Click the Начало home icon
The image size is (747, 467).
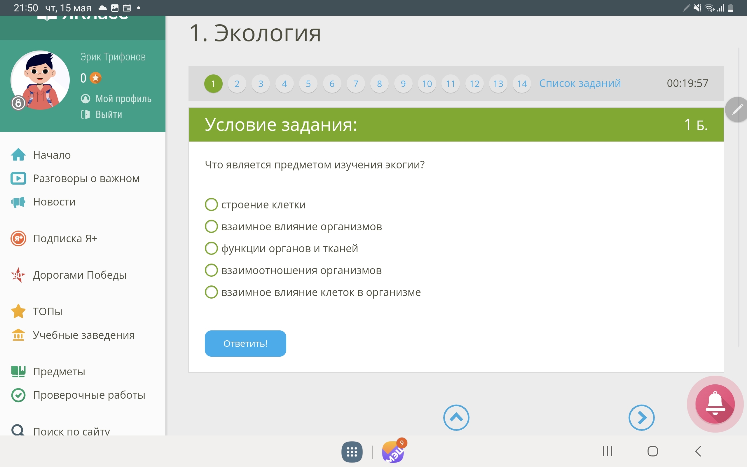click(18, 155)
